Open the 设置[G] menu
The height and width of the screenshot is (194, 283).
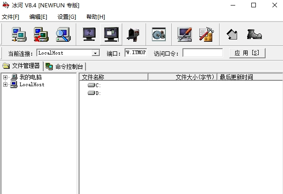67,17
